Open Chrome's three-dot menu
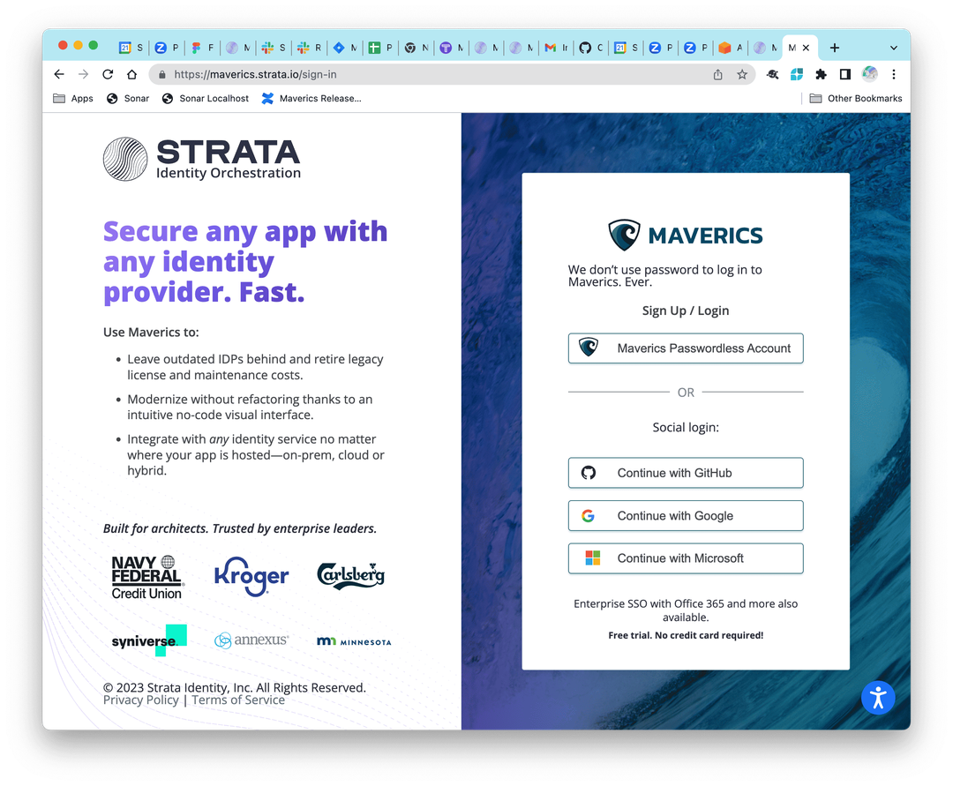The width and height of the screenshot is (953, 786). point(893,74)
